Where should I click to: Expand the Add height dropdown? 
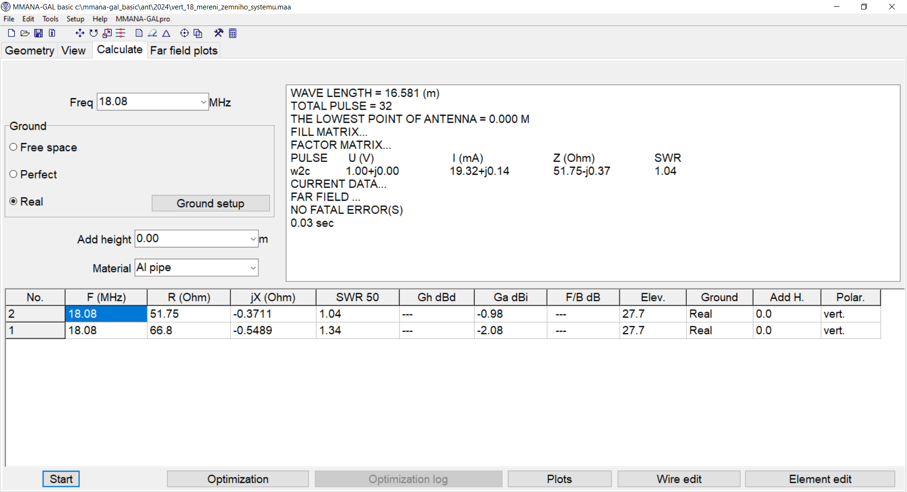click(x=253, y=239)
